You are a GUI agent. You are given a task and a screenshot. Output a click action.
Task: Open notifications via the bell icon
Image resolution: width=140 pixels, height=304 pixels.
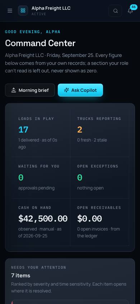(x=130, y=11)
